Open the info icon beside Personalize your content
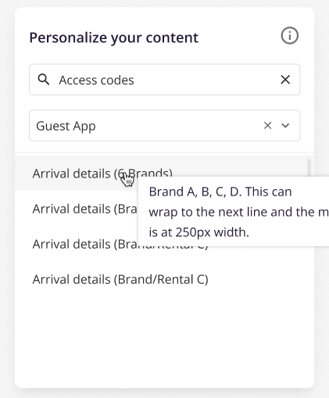 click(289, 35)
